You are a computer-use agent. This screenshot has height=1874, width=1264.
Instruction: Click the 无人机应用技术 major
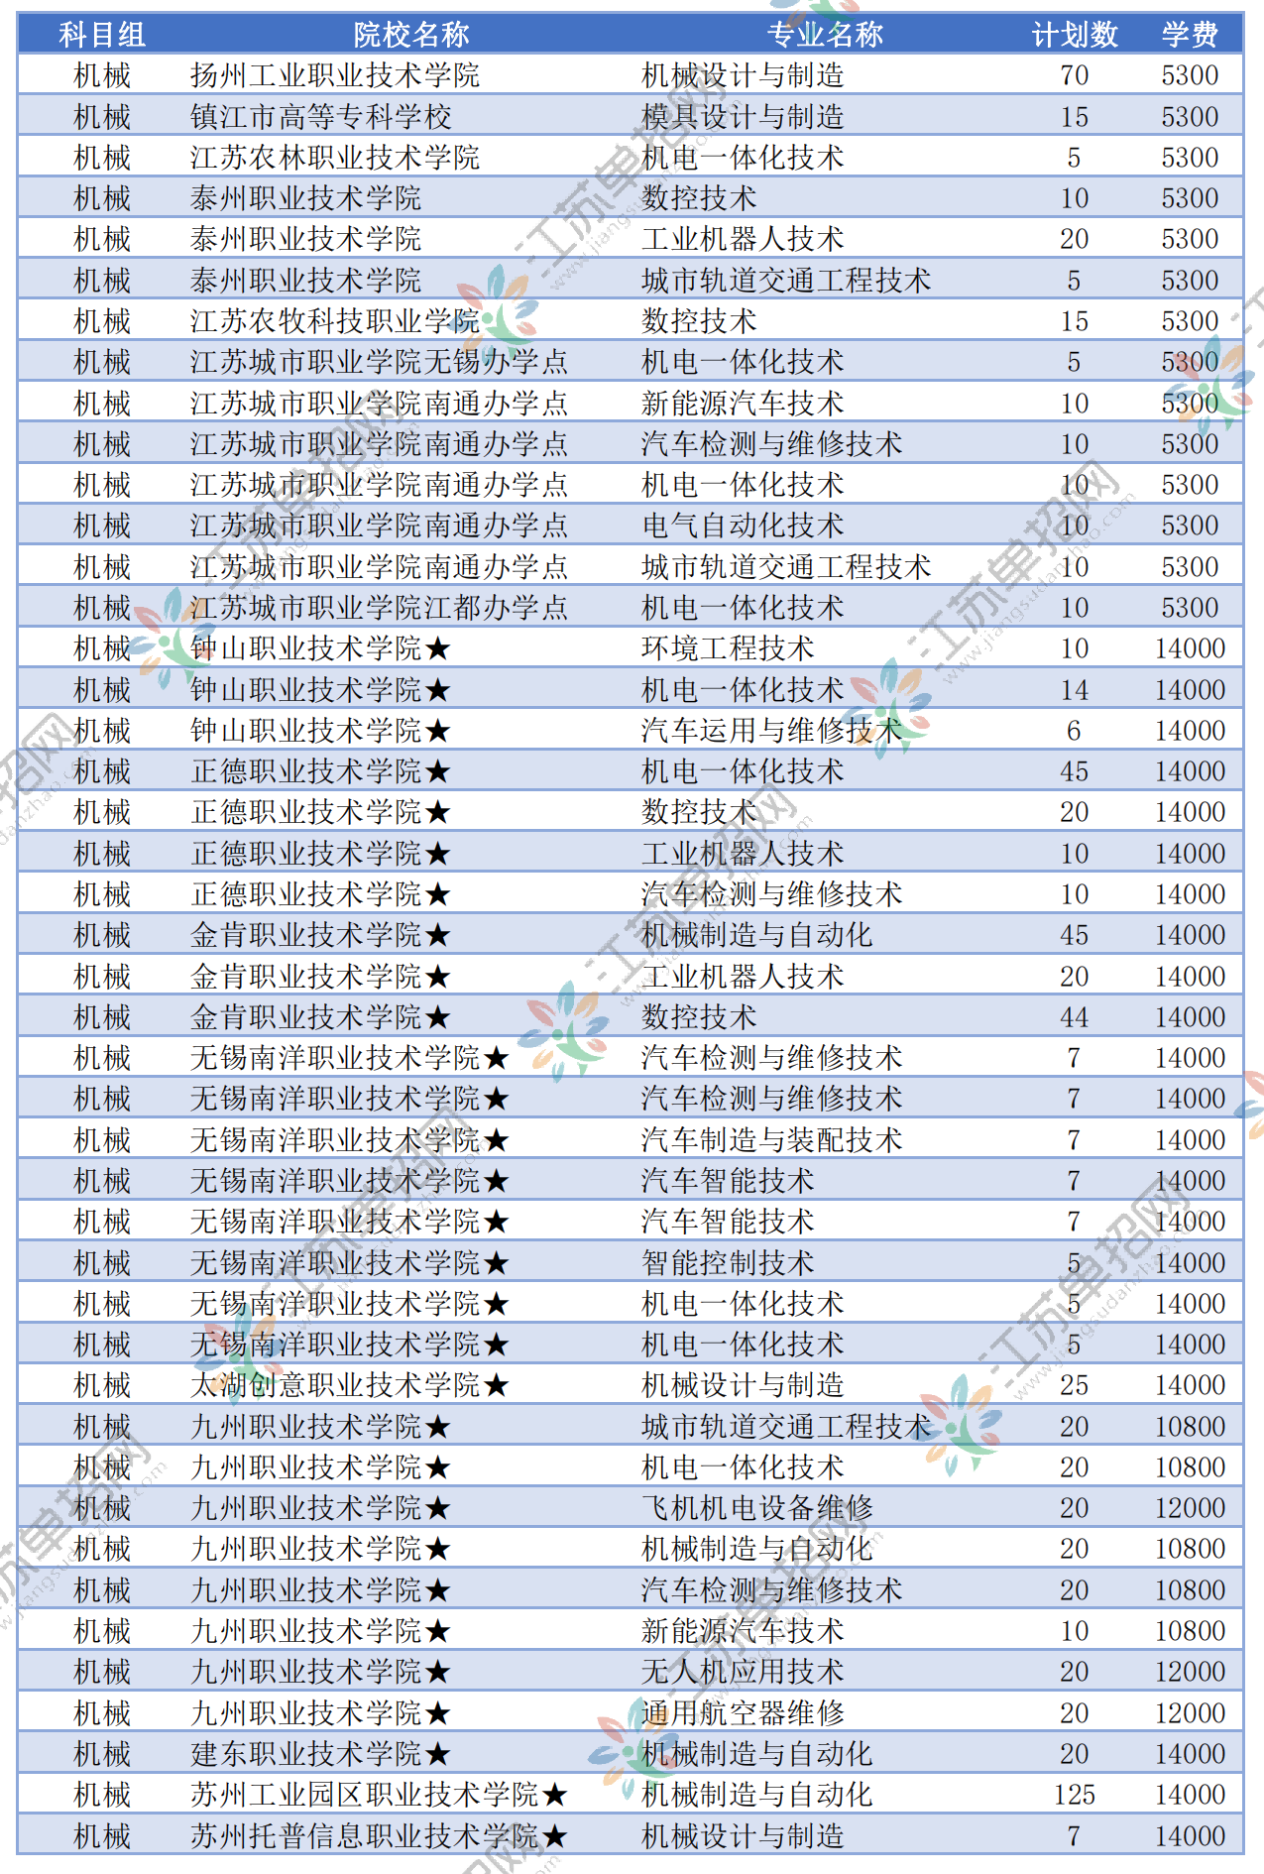point(743,1672)
